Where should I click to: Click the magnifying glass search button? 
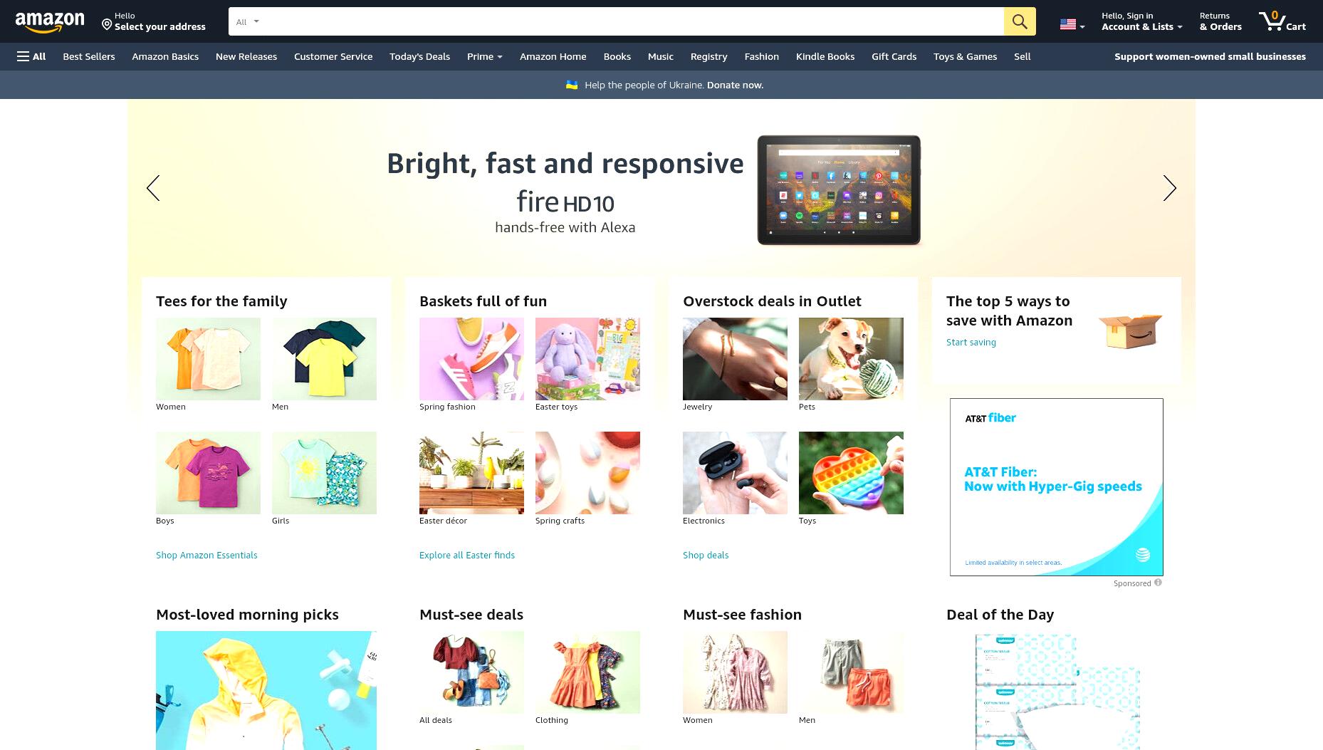(1020, 21)
